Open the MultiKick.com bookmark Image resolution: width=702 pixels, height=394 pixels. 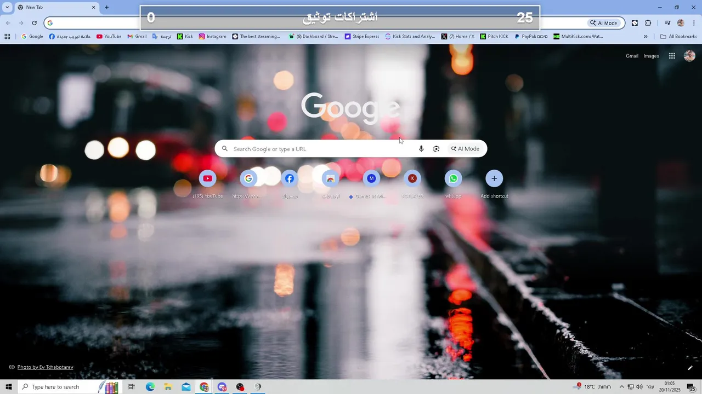tap(578, 37)
